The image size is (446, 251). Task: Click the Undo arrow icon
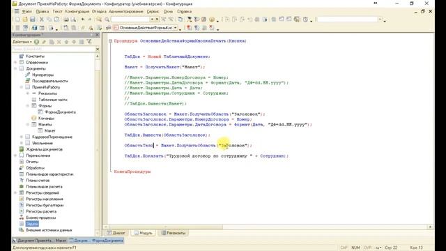click(82, 20)
